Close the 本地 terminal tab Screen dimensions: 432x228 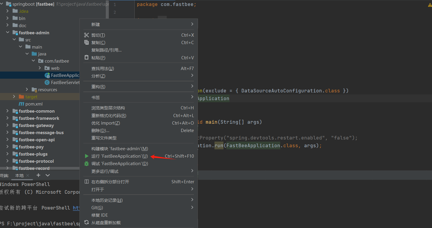[x=28, y=176]
